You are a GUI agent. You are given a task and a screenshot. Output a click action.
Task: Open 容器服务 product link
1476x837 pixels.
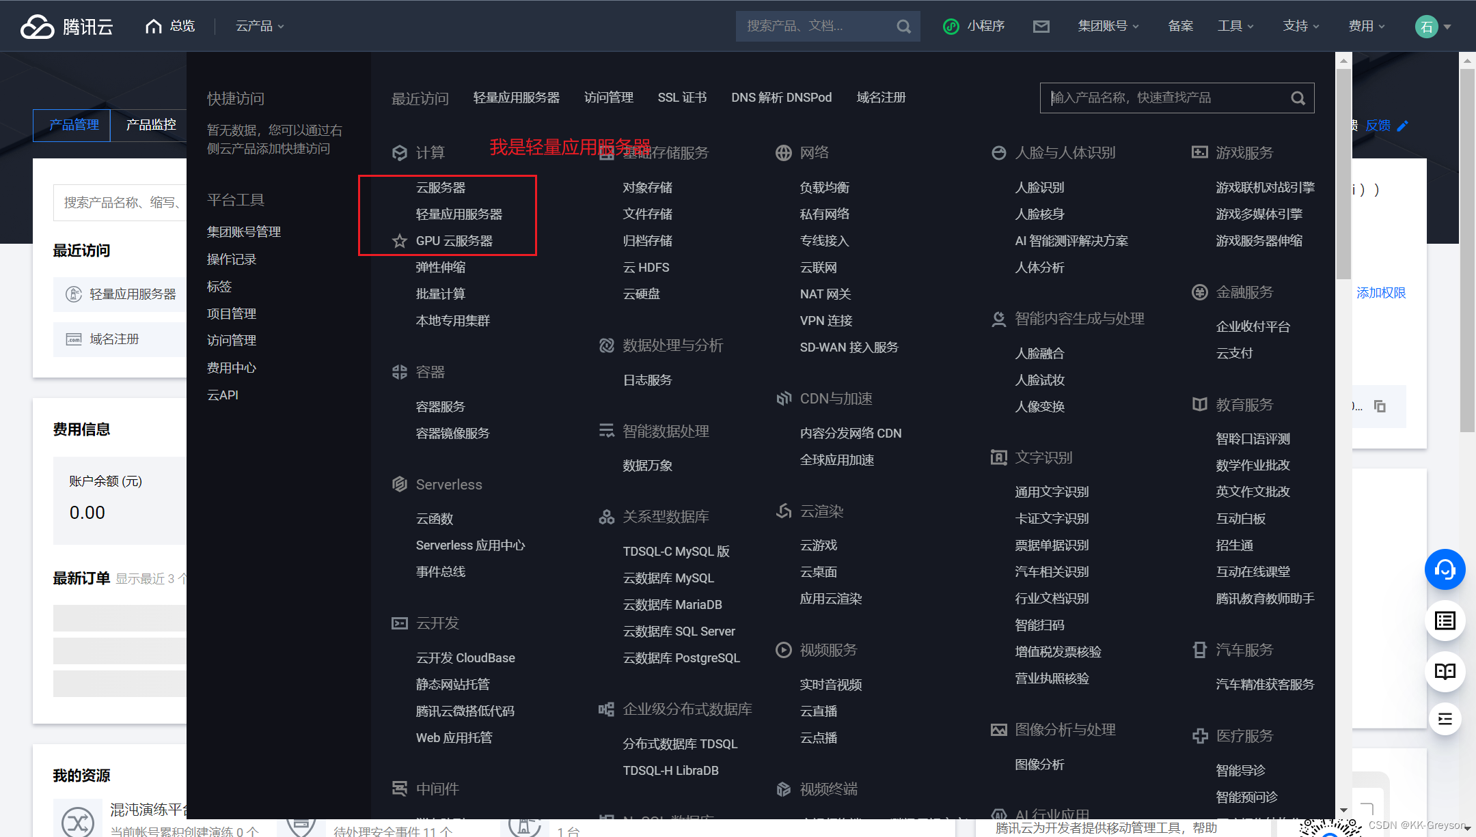point(441,406)
